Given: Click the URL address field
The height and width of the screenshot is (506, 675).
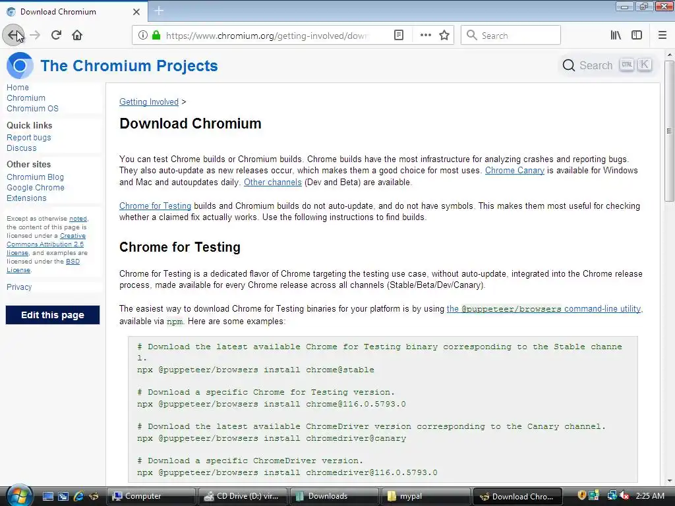Looking at the screenshot, I should coord(267,36).
